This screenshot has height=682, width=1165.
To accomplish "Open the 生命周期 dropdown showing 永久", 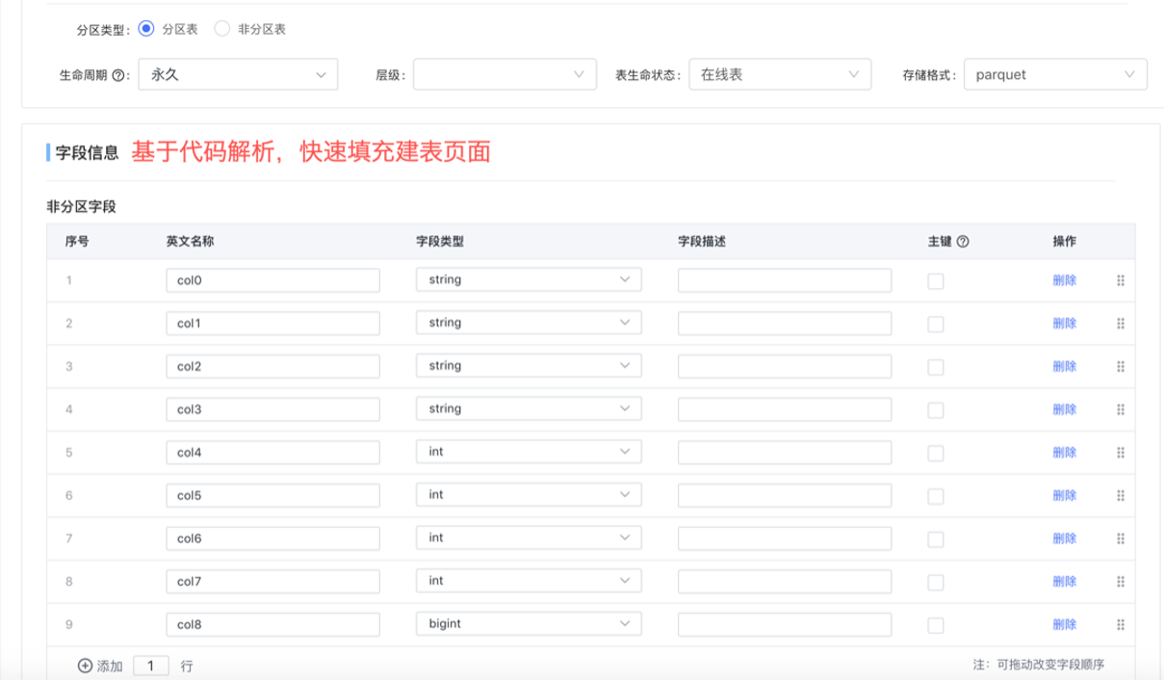I will tap(238, 74).
